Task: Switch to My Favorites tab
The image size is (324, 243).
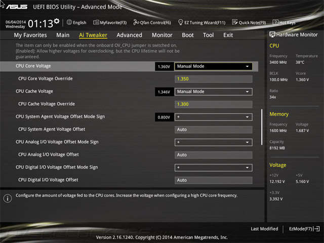Action: click(30, 35)
